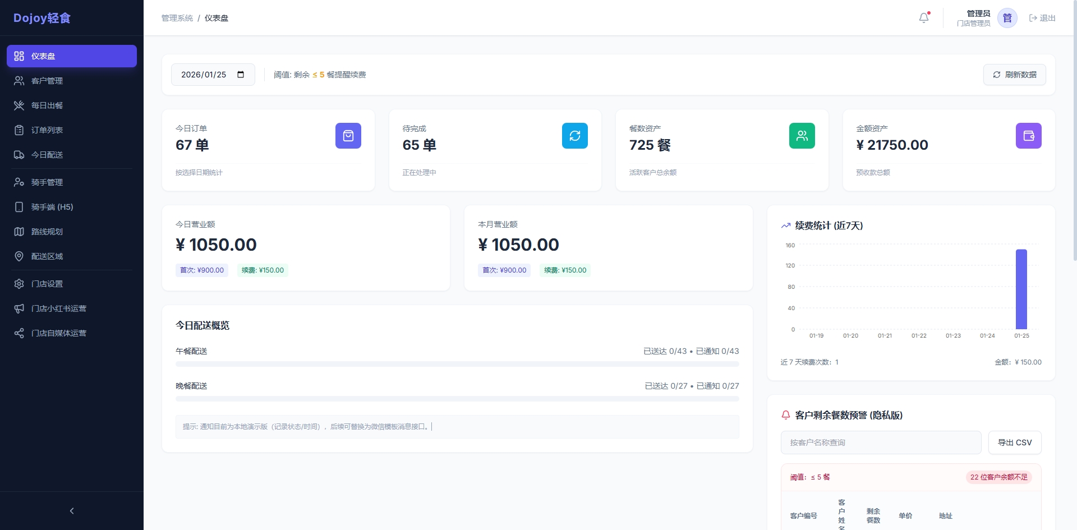Click the shopping bag icon on 今日订单 card
This screenshot has height=530, width=1077.
point(348,136)
